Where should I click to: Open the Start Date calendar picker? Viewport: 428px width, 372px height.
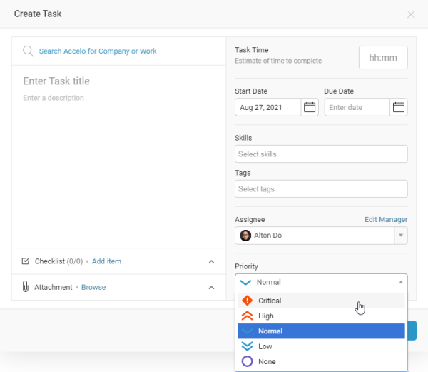(310, 107)
